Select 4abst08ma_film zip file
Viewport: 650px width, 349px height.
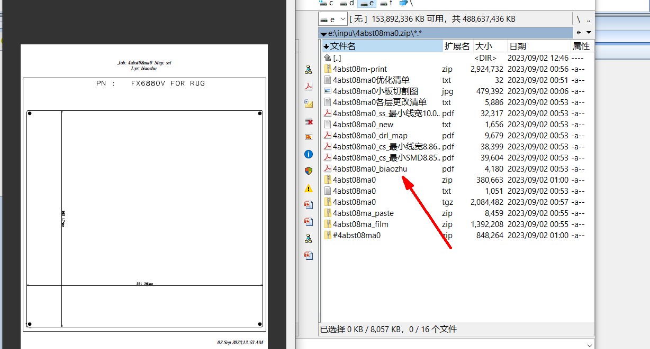point(360,224)
